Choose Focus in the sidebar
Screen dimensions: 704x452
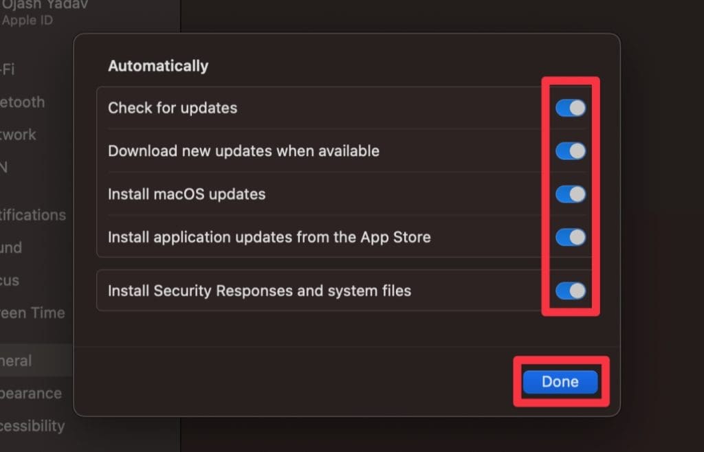[x=10, y=280]
